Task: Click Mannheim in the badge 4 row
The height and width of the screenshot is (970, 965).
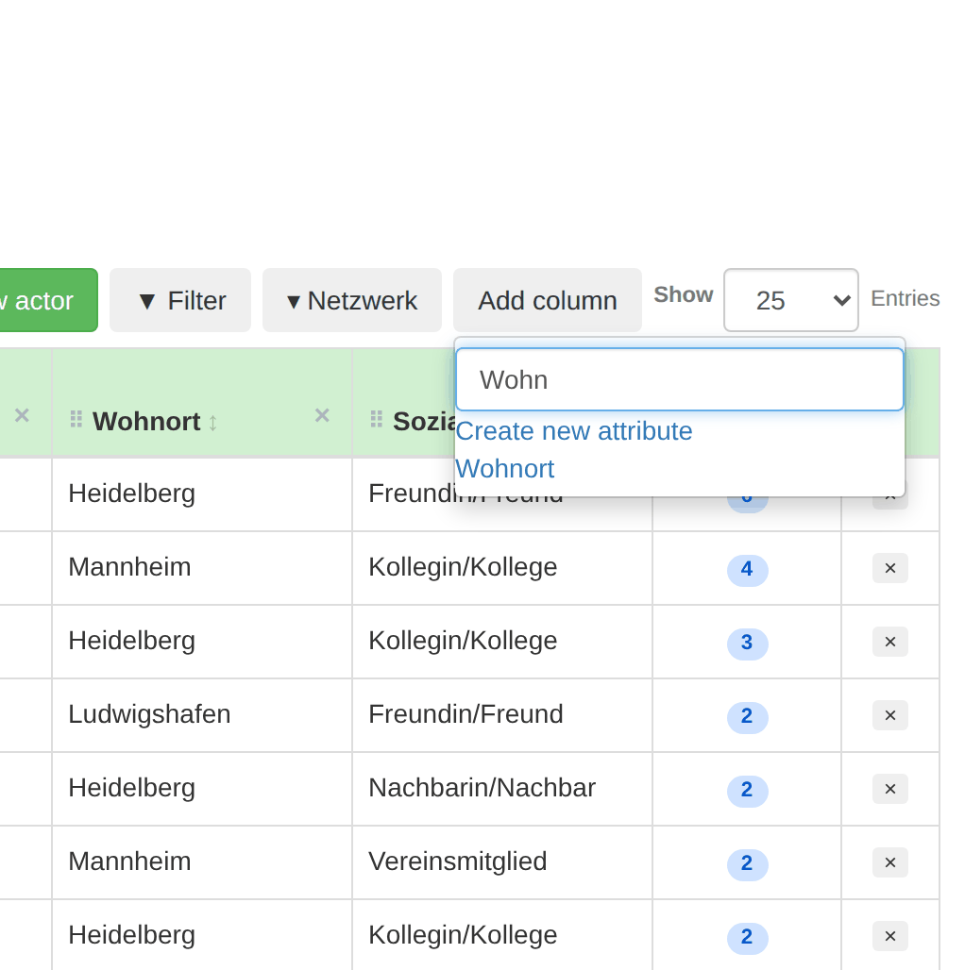Action: coord(129,567)
